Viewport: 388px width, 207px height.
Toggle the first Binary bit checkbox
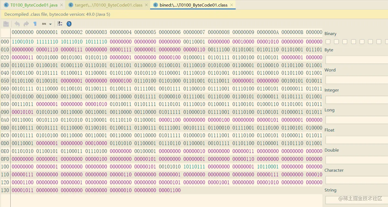[328, 42]
